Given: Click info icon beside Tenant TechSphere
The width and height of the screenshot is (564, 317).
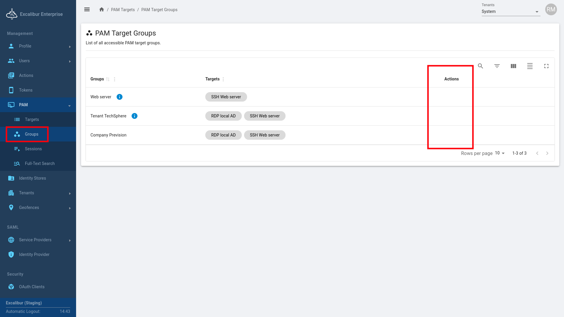Looking at the screenshot, I should pos(134,116).
